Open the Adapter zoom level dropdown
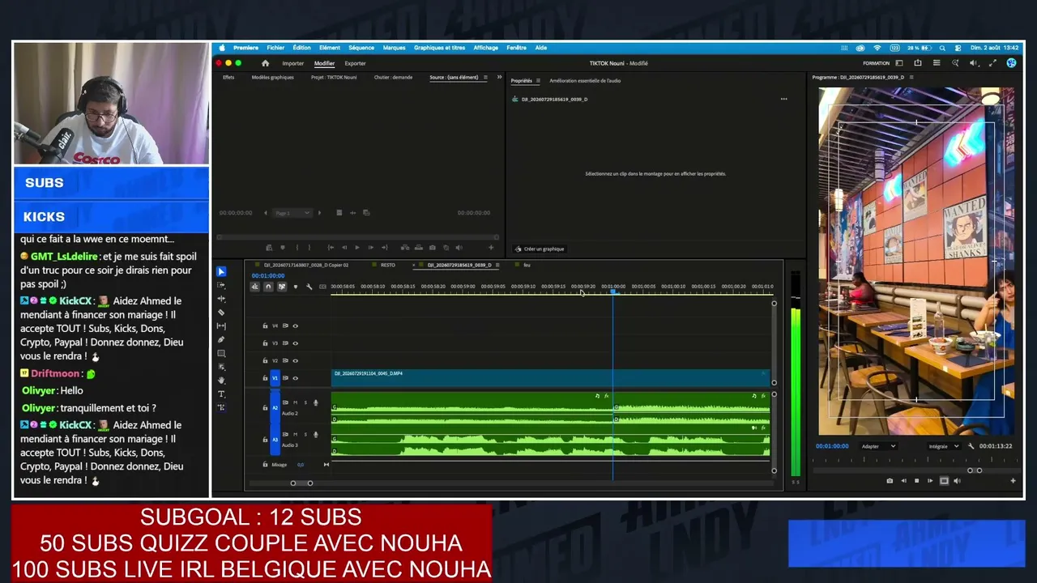1037x583 pixels. point(878,446)
